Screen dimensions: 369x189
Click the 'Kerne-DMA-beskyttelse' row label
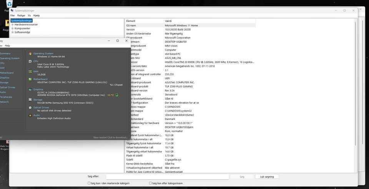(140, 164)
